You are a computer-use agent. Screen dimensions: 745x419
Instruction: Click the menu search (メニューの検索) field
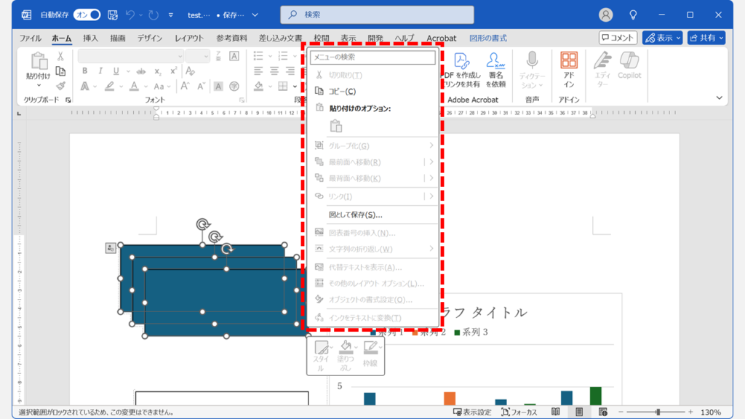coord(372,57)
